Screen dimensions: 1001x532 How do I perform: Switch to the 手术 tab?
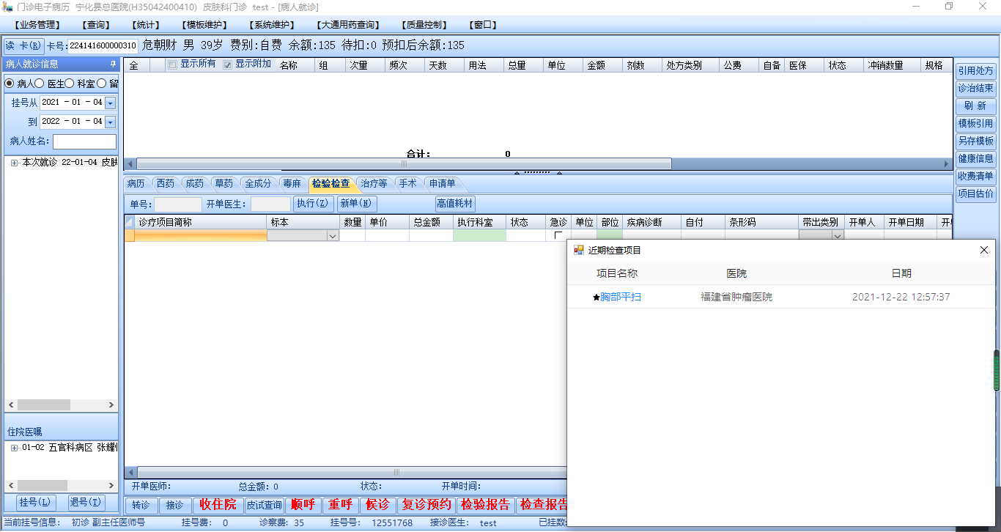pyautogui.click(x=407, y=184)
